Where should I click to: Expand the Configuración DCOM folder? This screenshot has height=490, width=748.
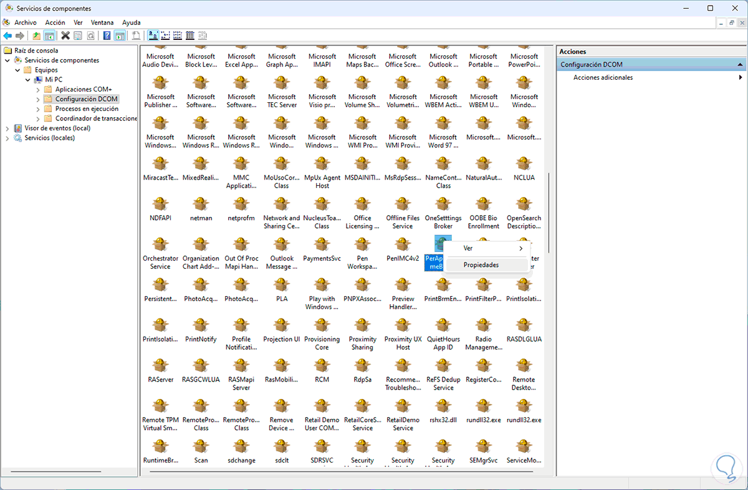[x=38, y=99]
